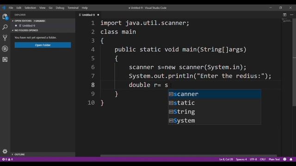Open the Extensions view icon
296x166 pixels.
pos(5,59)
